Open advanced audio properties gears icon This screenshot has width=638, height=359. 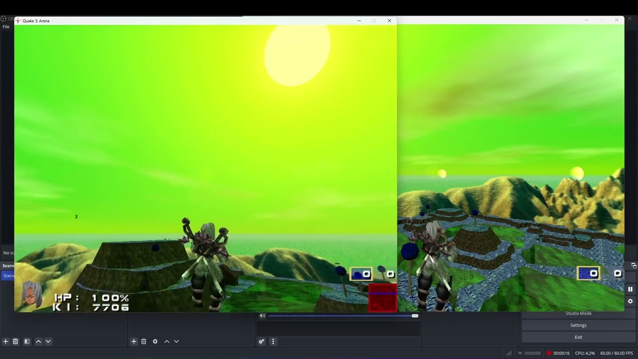point(261,342)
